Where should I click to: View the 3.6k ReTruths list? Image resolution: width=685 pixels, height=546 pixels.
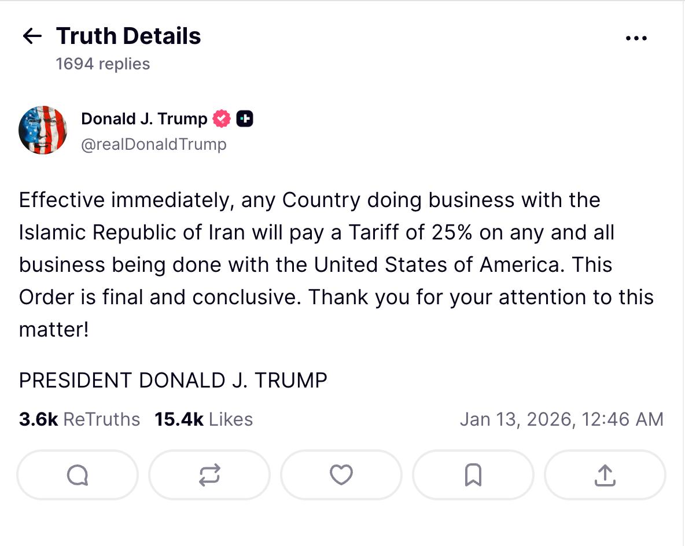point(79,419)
